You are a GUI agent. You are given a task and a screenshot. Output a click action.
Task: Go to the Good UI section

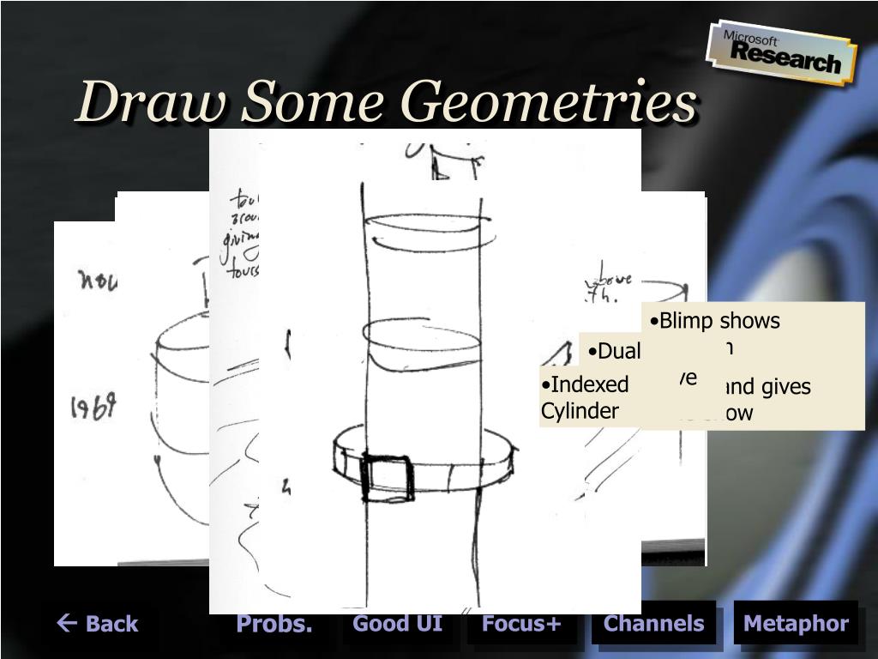[397, 623]
